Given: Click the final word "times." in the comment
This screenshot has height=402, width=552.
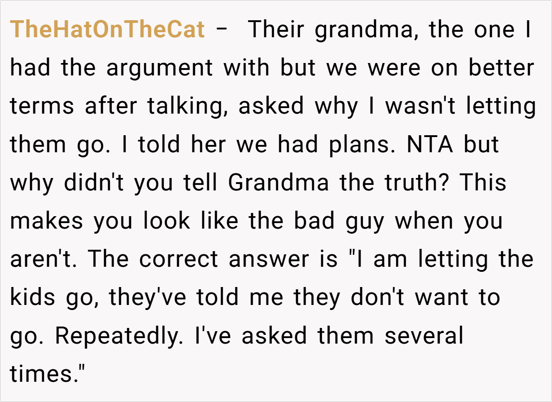Looking at the screenshot, I should pyautogui.click(x=45, y=374).
